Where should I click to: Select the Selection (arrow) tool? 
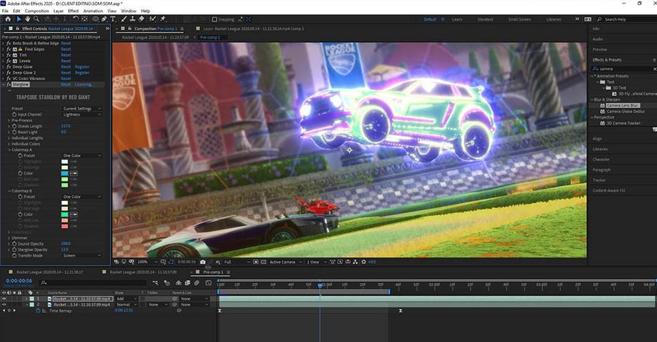(x=19, y=19)
